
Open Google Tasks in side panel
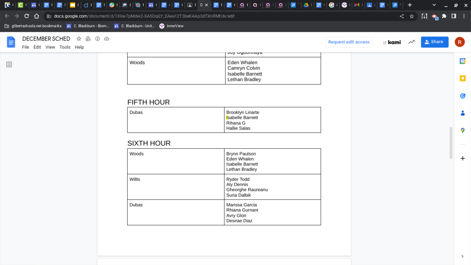(463, 96)
